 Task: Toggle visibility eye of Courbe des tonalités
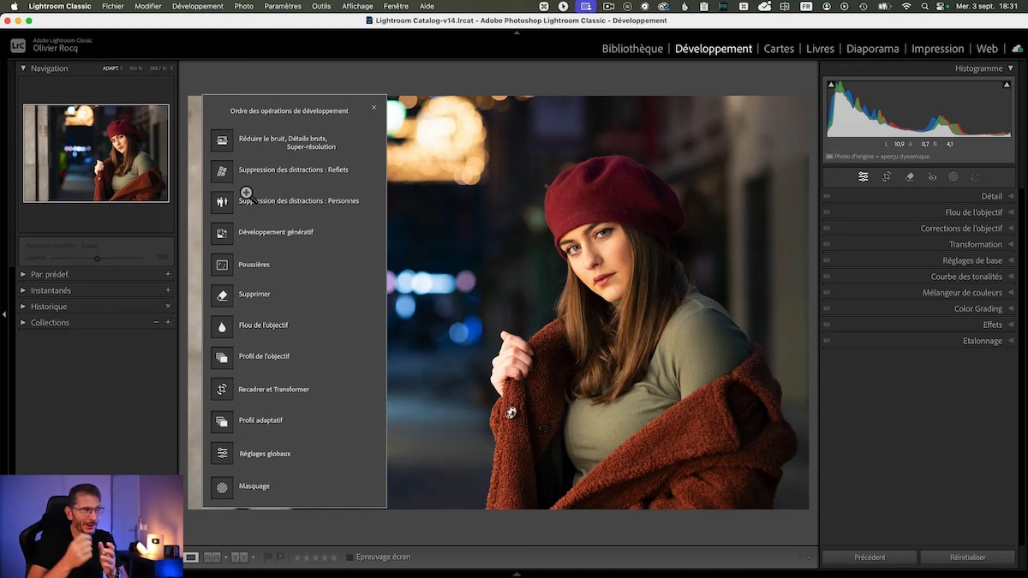coord(827,277)
